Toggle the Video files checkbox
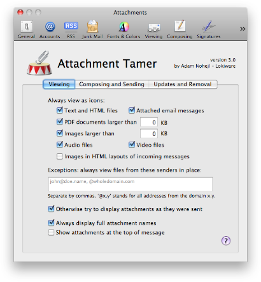Screen dimensions: 261x282 132,145
